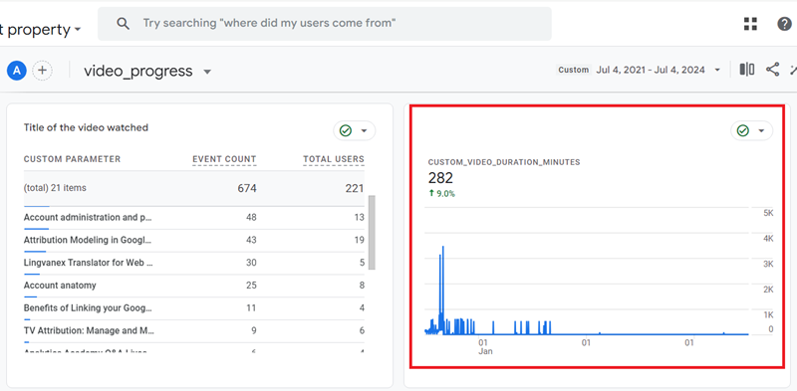Viewport: 797px width, 391px height.
Task: Select 'Lingvanex Translator for Web' row
Action: point(194,263)
